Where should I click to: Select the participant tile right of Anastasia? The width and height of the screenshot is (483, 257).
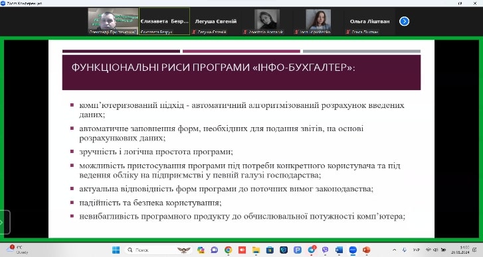pyautogui.click(x=318, y=21)
